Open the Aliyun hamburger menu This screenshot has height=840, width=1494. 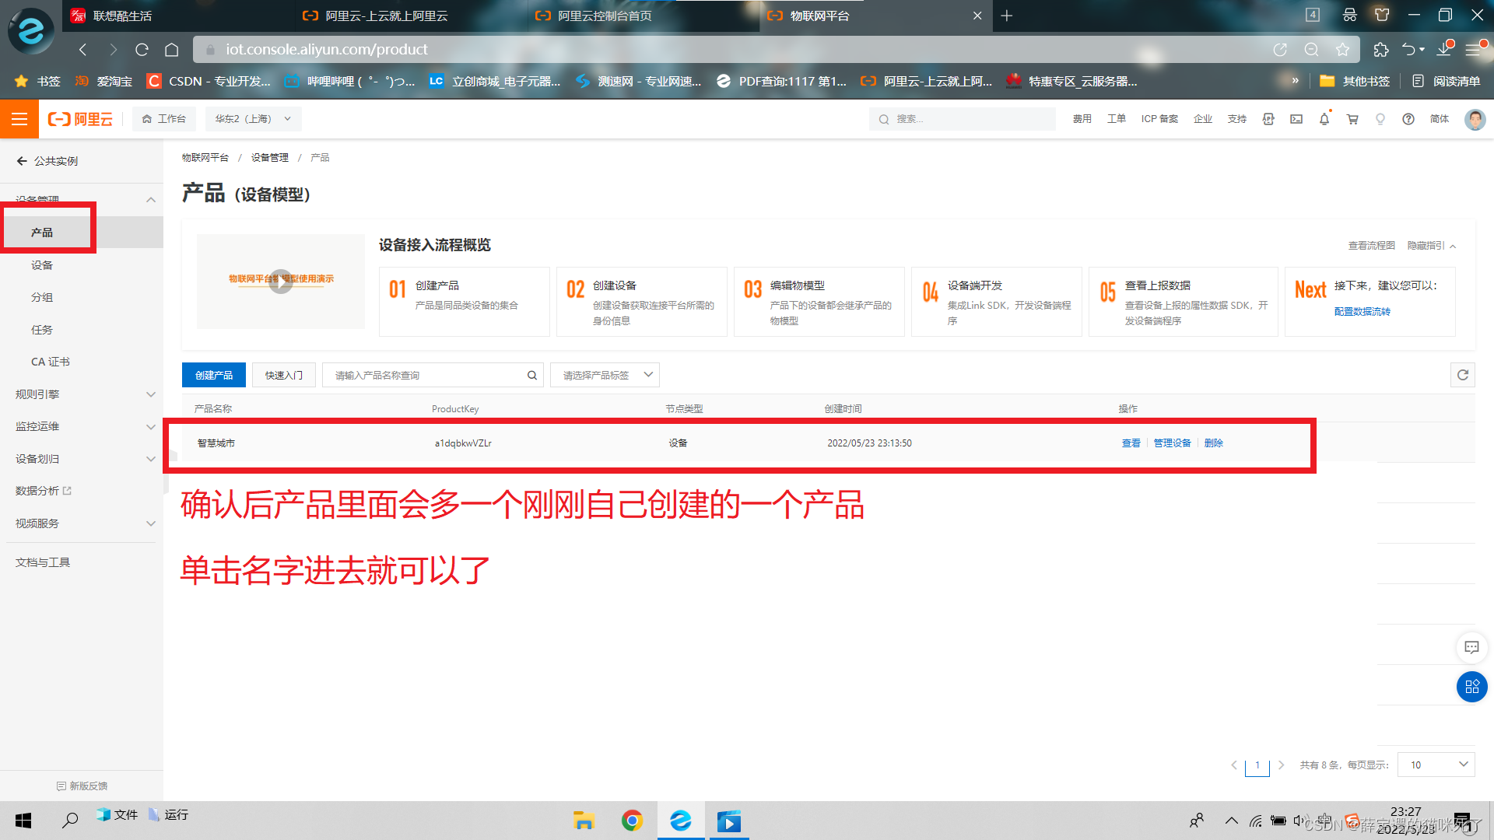(19, 119)
